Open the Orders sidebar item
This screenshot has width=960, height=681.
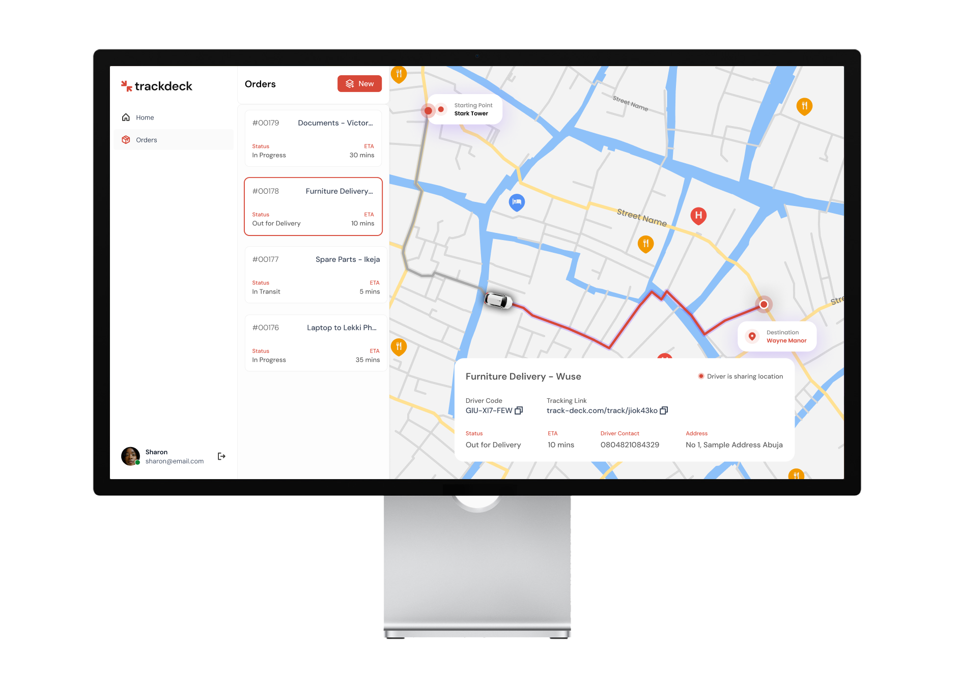tap(147, 140)
